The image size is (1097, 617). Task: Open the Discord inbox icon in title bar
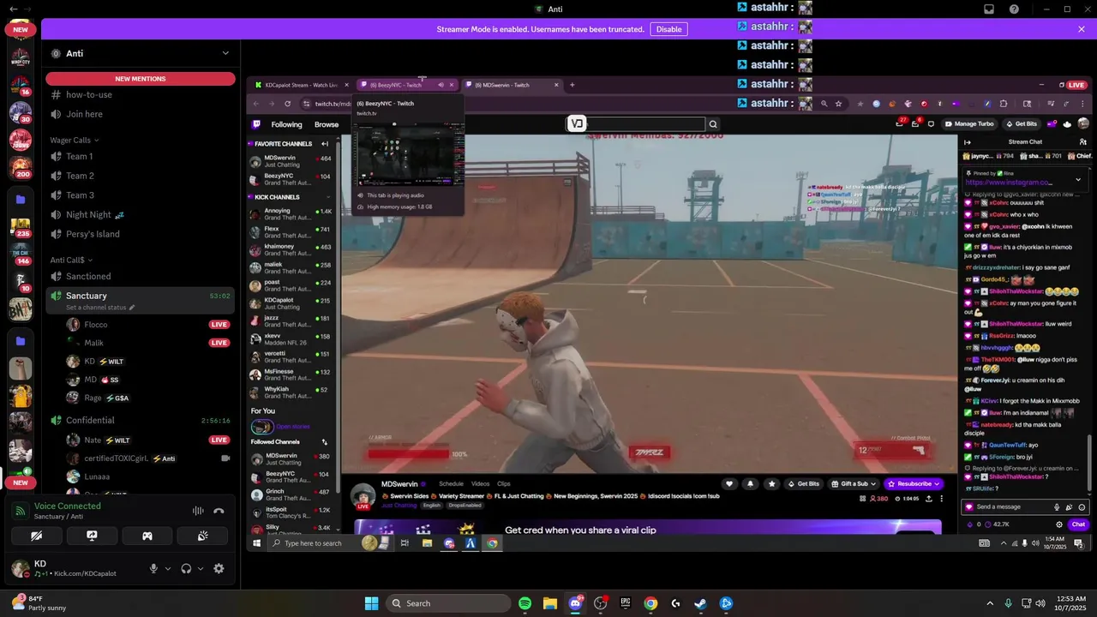click(x=988, y=9)
